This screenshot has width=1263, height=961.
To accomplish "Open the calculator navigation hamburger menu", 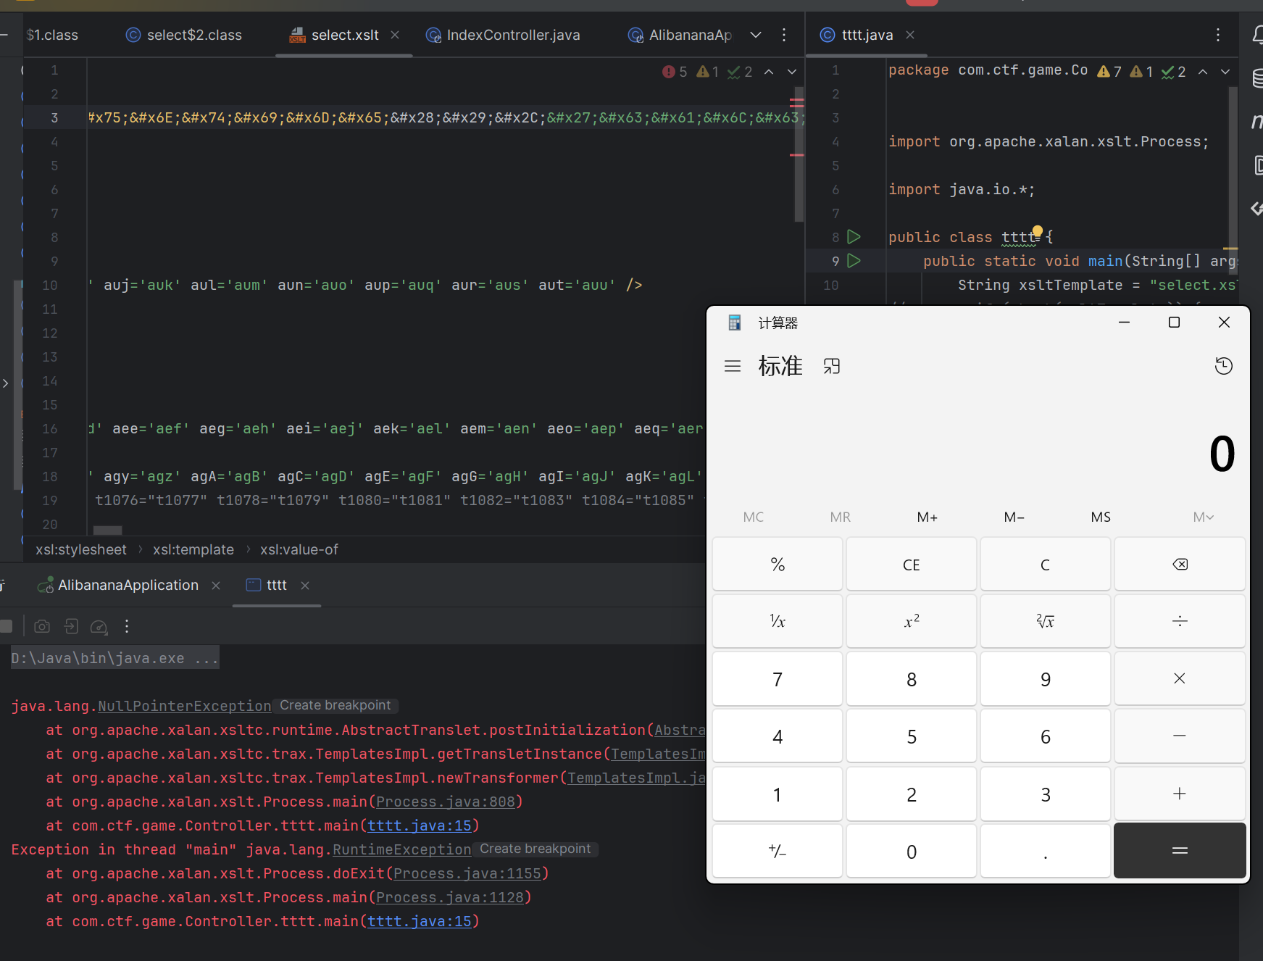I will coord(733,366).
